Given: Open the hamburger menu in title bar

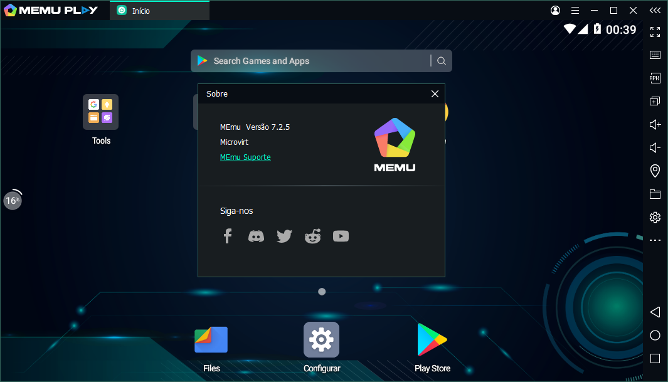Looking at the screenshot, I should pos(575,11).
